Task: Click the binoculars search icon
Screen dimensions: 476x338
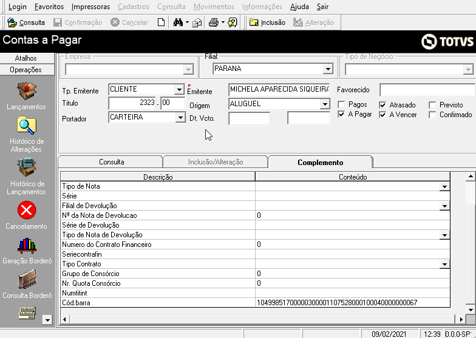Action: coord(178,22)
